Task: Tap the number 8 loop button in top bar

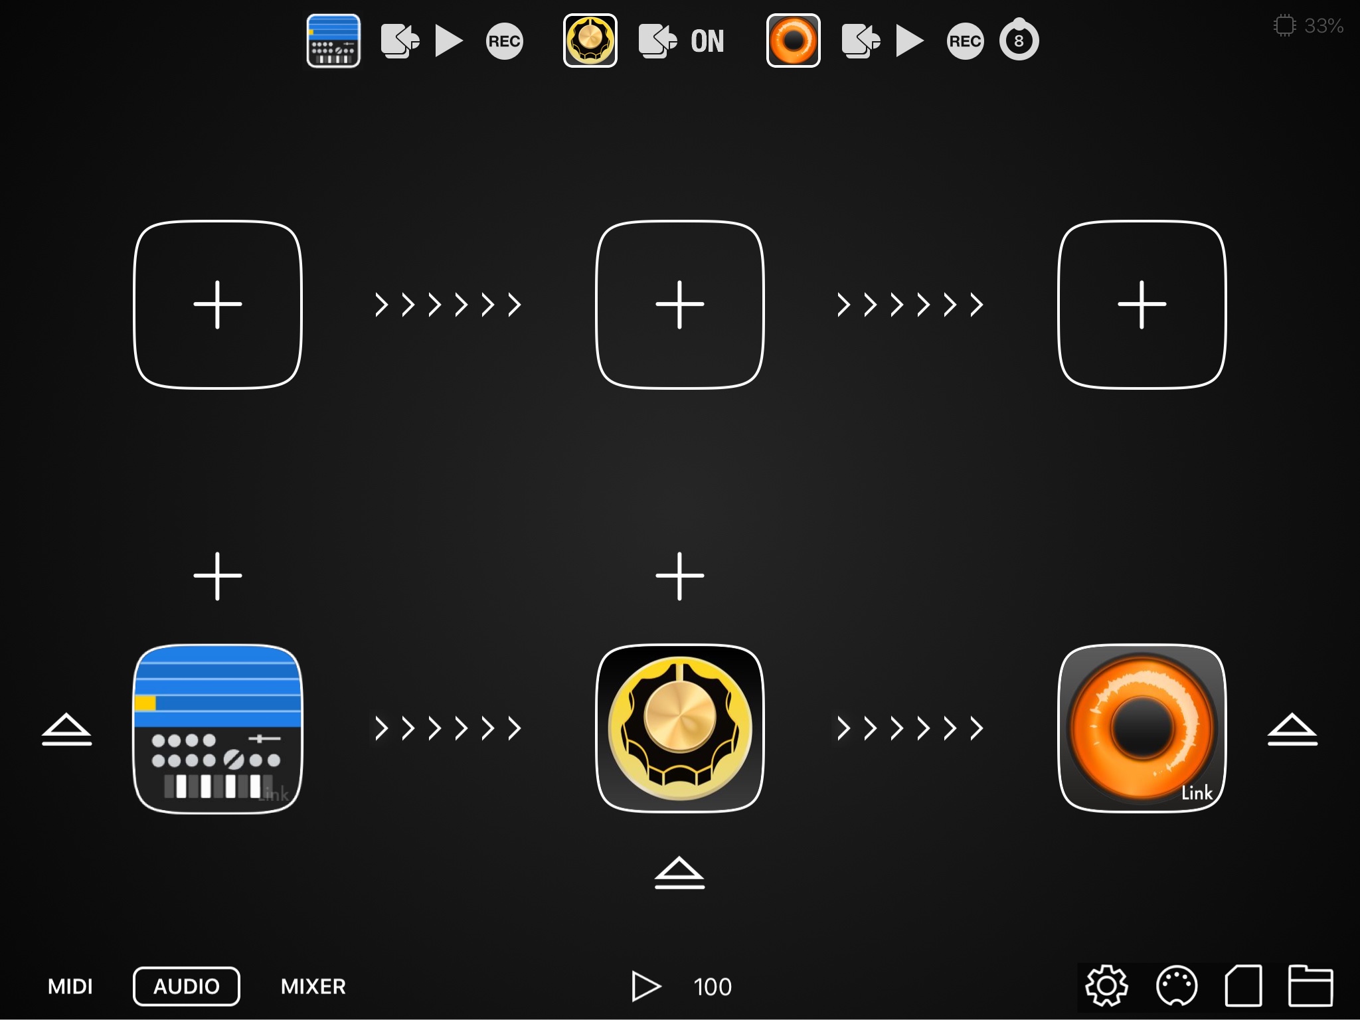Action: point(1019,40)
